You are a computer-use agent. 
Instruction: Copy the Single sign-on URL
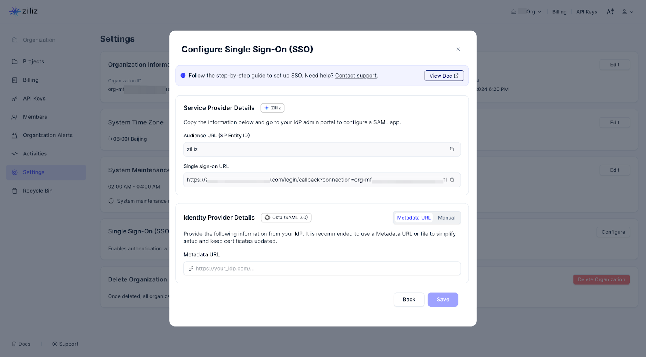pos(452,180)
